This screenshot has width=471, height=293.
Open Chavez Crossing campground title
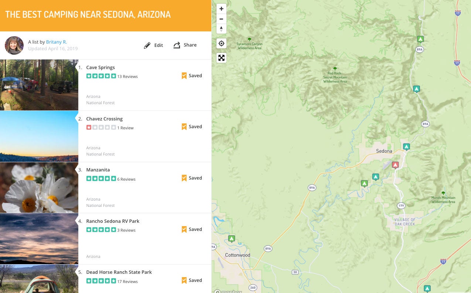pyautogui.click(x=105, y=119)
